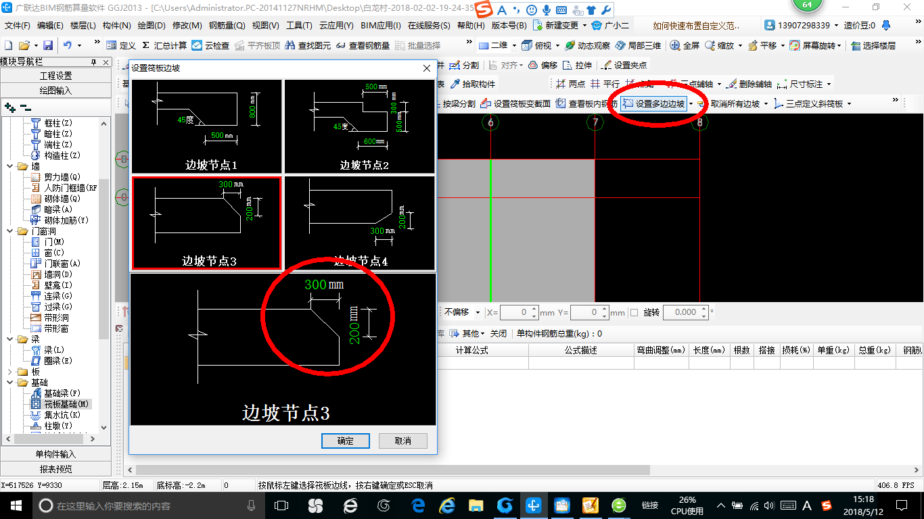Open the 工具(T) menu
The width and height of the screenshot is (924, 519).
coord(299,26)
